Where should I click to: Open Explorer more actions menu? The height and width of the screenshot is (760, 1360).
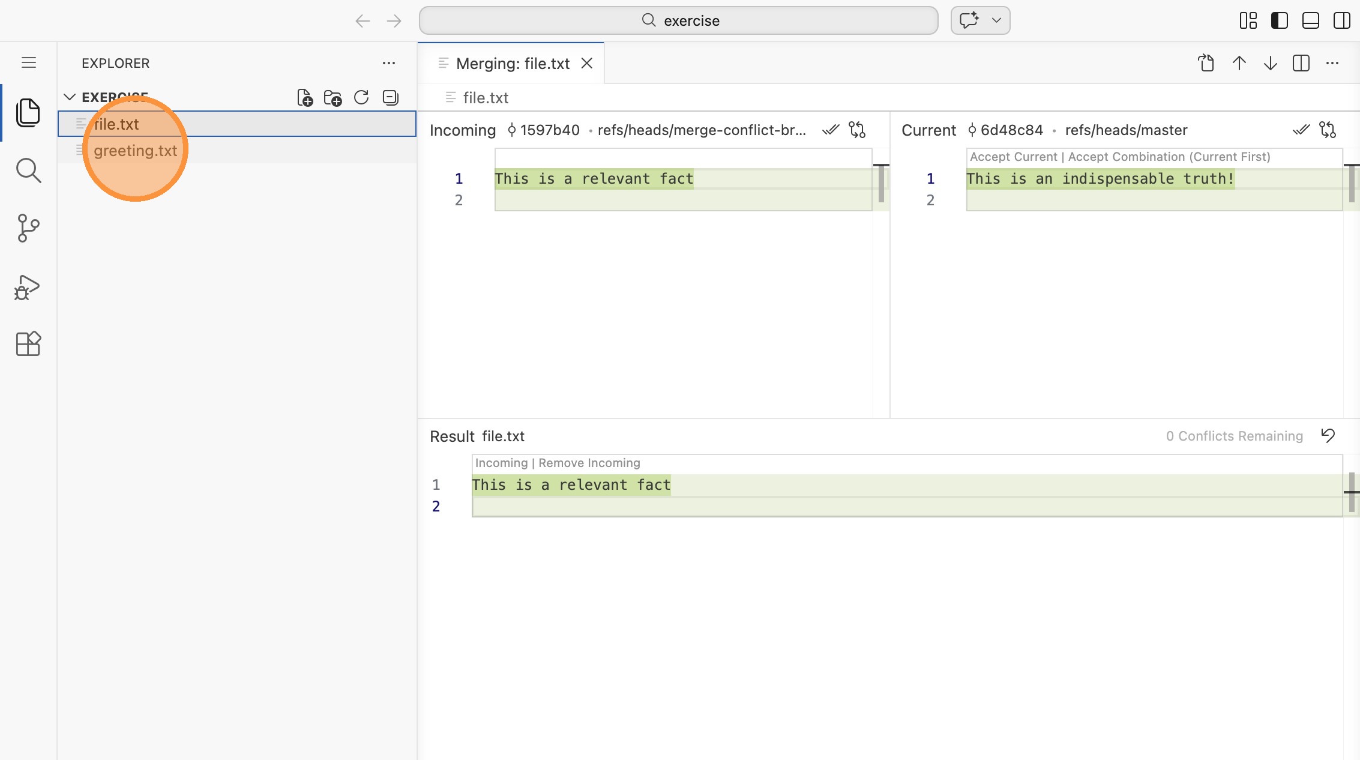click(389, 63)
